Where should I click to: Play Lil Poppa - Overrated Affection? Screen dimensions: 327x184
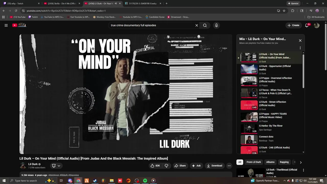(270, 82)
